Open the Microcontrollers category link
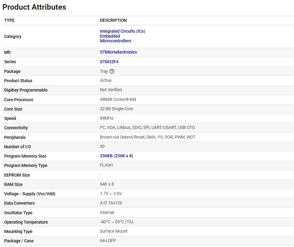Screen dimensions: 294x247 coord(115,41)
